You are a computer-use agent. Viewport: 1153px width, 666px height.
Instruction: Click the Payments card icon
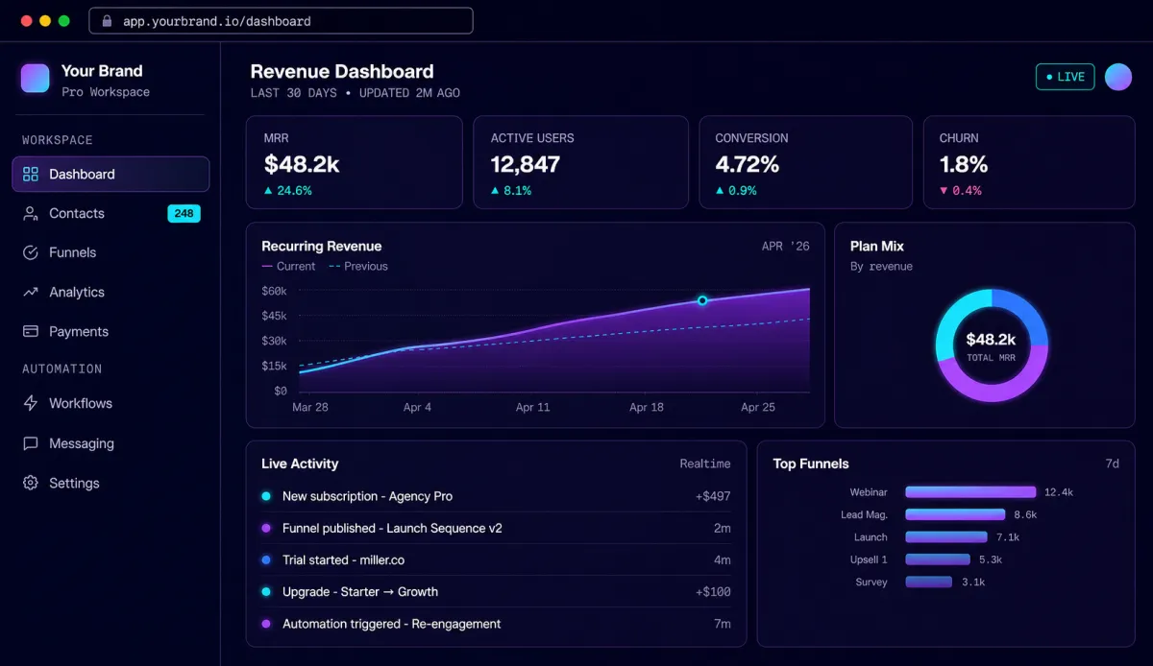[x=31, y=331]
